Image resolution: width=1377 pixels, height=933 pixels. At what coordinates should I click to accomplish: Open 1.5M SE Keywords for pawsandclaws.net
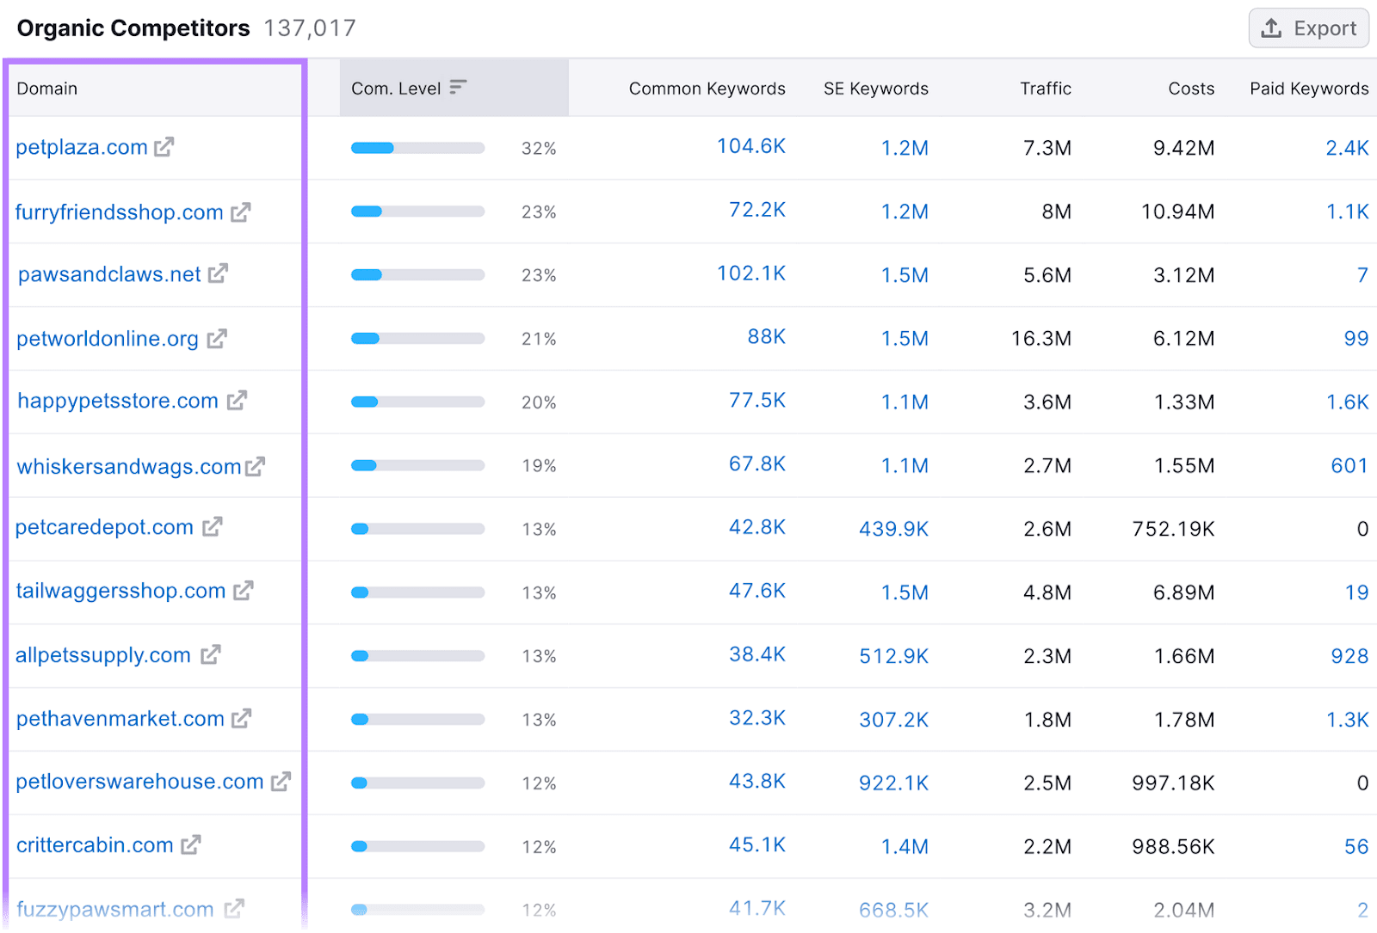905,274
